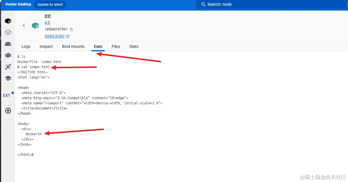Open the Files tab
Viewport: 348px width, 182px height.
point(116,46)
